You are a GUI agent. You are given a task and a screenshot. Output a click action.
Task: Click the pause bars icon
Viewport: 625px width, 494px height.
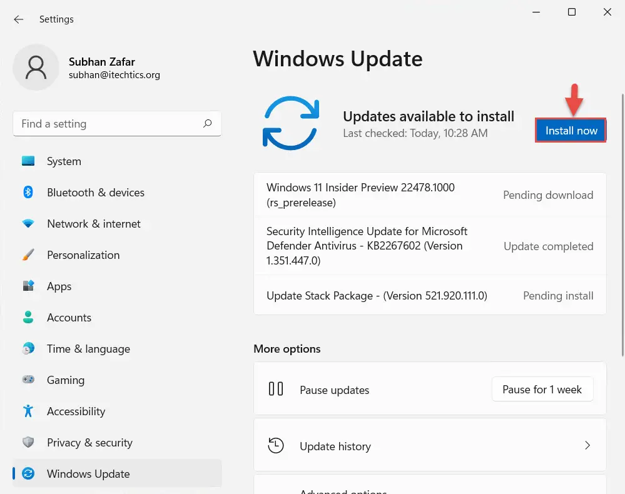276,389
